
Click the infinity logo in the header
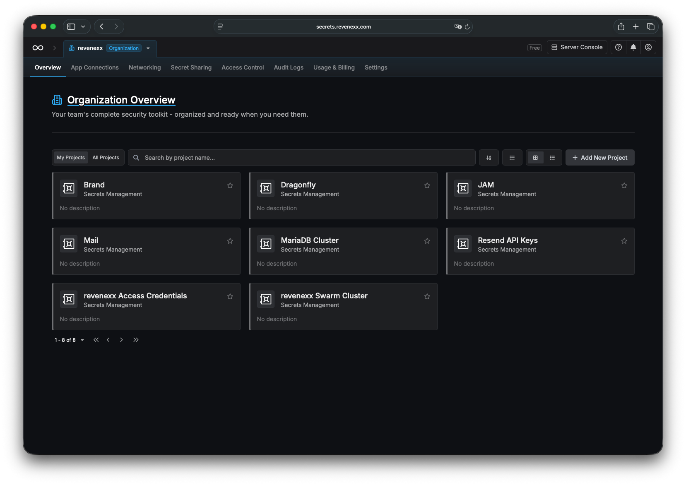38,48
